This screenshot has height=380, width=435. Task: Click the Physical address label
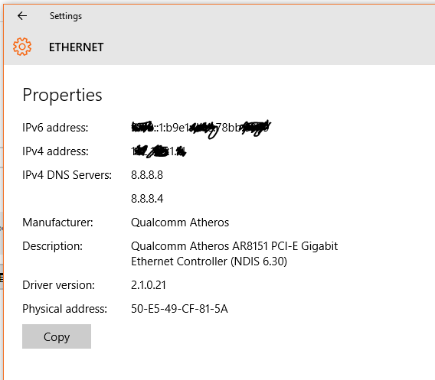[64, 309]
